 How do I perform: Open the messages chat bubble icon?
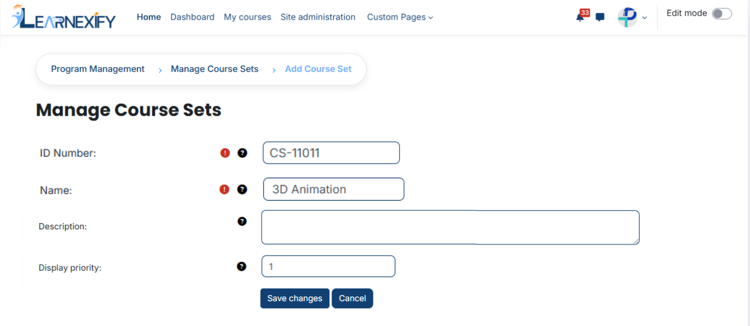[600, 17]
